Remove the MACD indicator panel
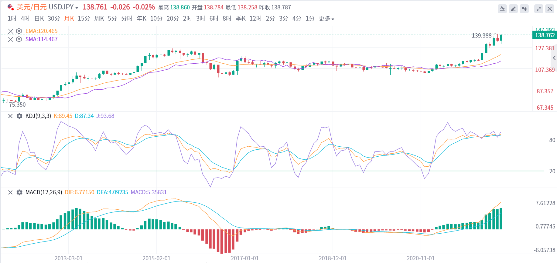Image resolution: width=557 pixels, height=263 pixels. click(x=10, y=192)
